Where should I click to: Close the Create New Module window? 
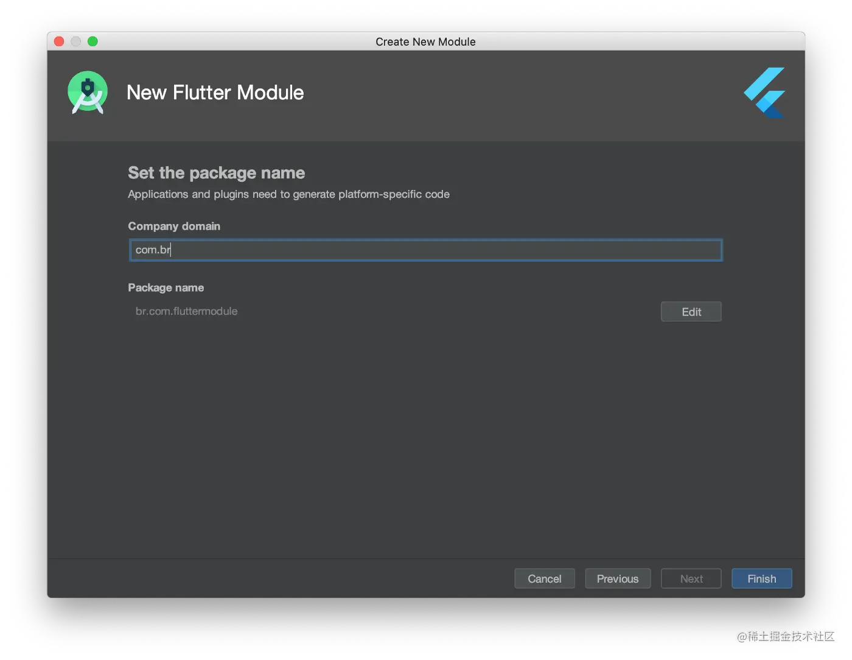tap(59, 41)
